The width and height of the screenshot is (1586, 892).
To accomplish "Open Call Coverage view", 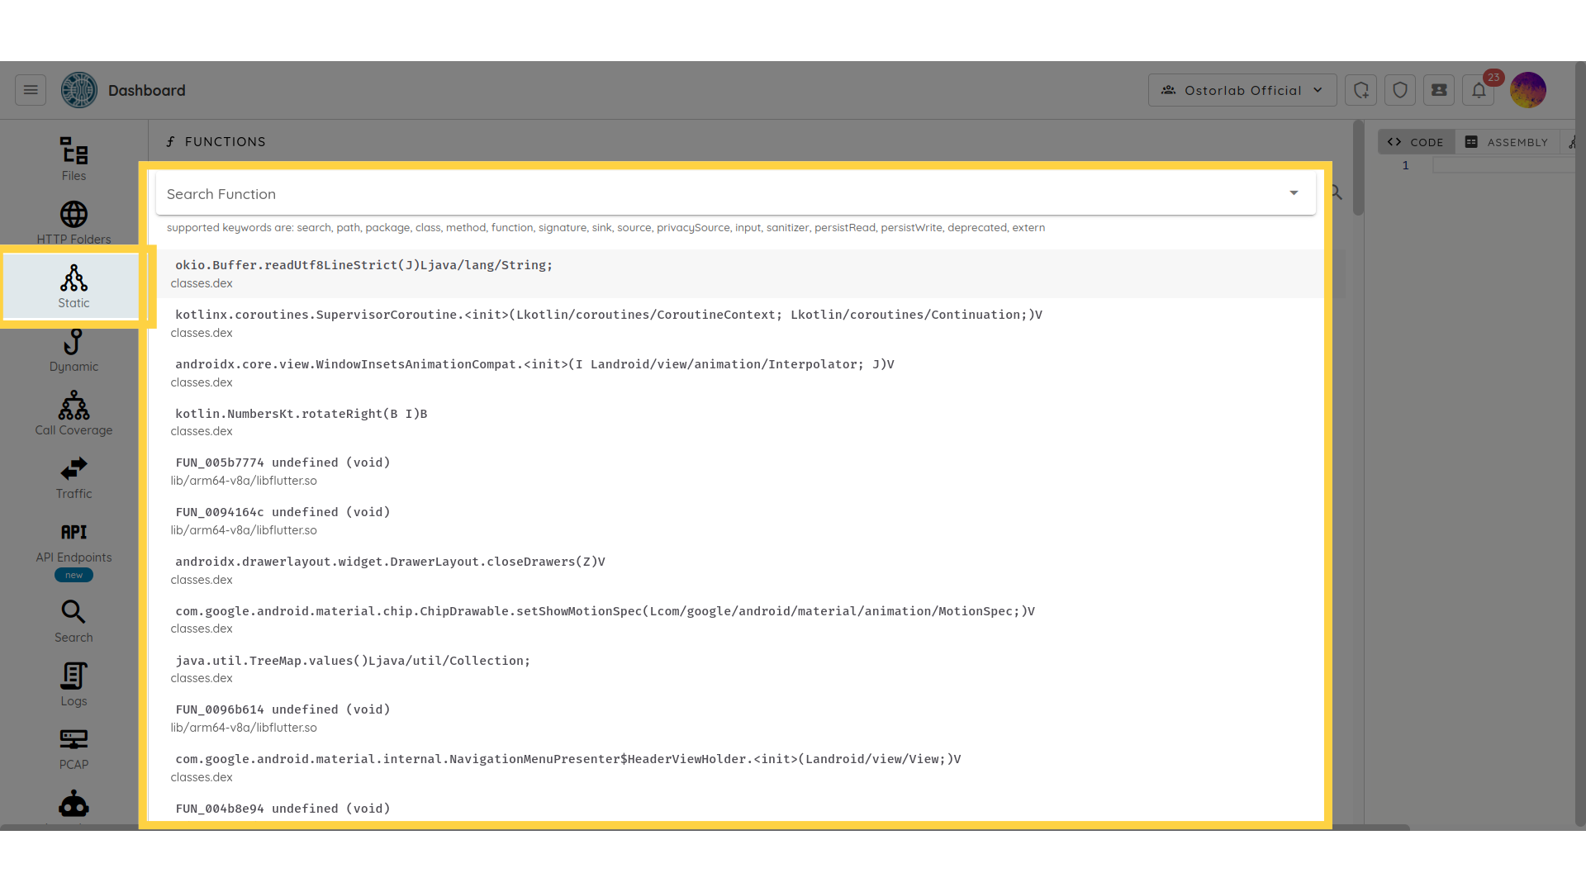I will (74, 413).
